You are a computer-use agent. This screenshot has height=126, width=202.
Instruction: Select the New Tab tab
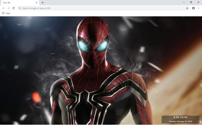pyautogui.click(x=20, y=3)
